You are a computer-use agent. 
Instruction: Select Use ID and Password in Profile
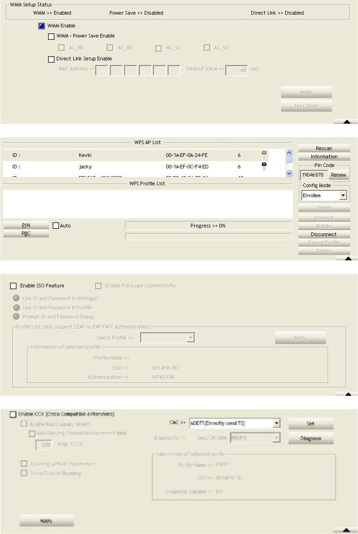[16, 307]
